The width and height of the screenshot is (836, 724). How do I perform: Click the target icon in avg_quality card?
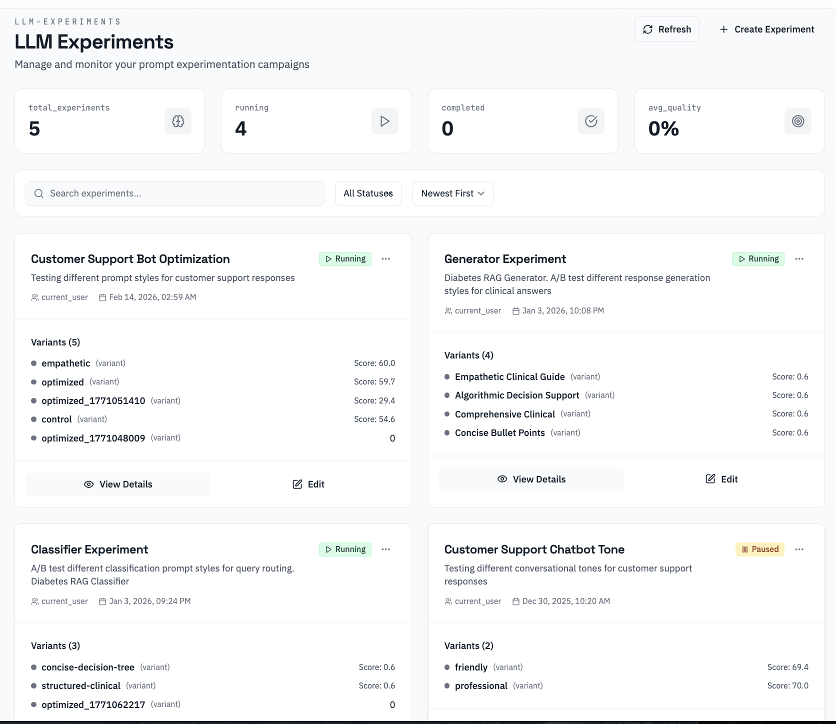tap(797, 121)
